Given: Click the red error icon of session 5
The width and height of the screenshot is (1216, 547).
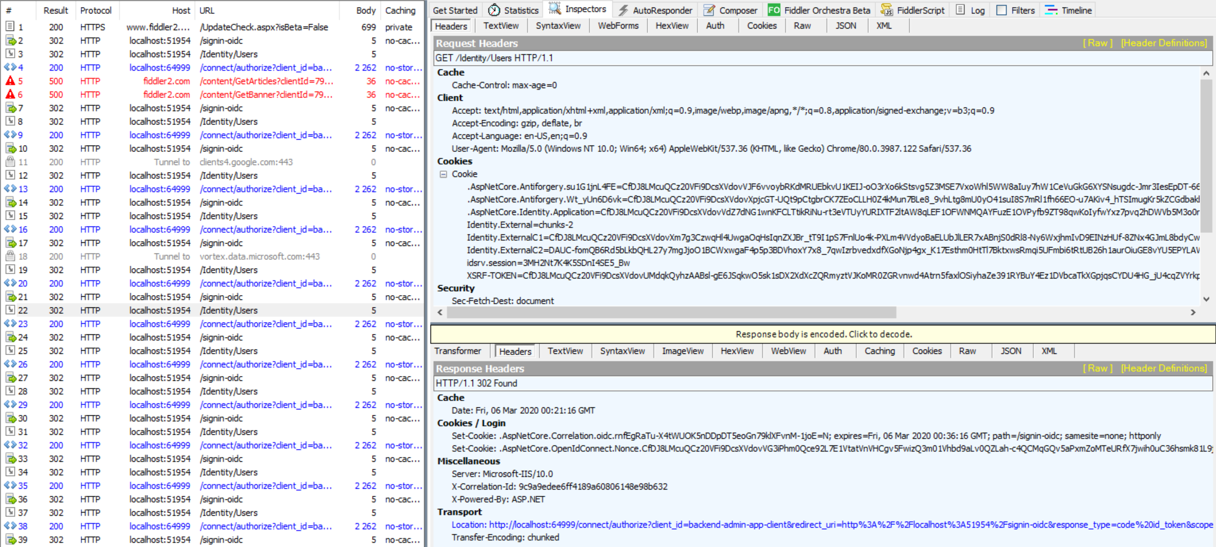Looking at the screenshot, I should tap(10, 81).
